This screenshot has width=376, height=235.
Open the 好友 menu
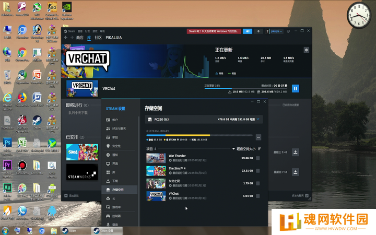click(88, 31)
